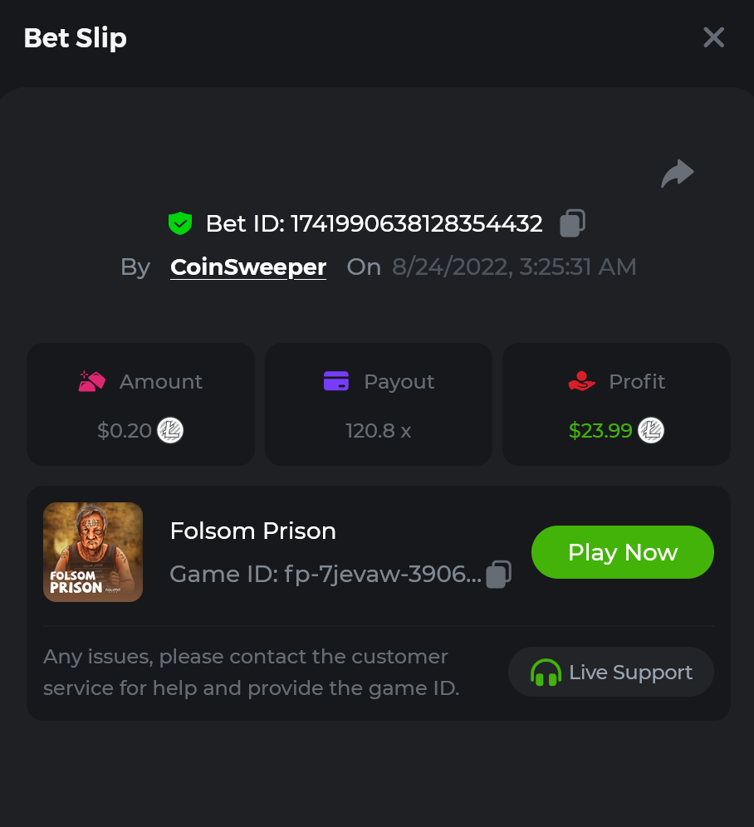Click the 120.8 x payout value

(379, 431)
